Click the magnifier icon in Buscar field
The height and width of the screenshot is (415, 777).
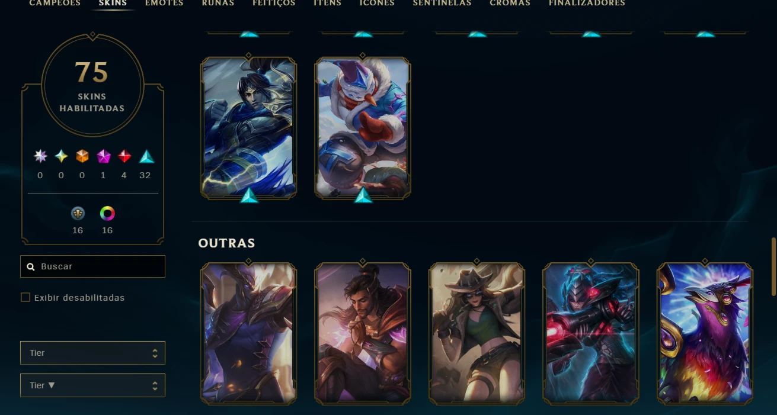click(31, 267)
